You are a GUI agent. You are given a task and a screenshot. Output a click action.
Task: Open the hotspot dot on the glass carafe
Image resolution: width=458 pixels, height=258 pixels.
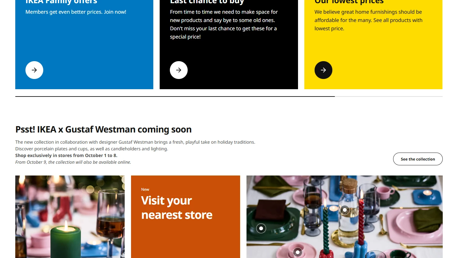pos(345,210)
